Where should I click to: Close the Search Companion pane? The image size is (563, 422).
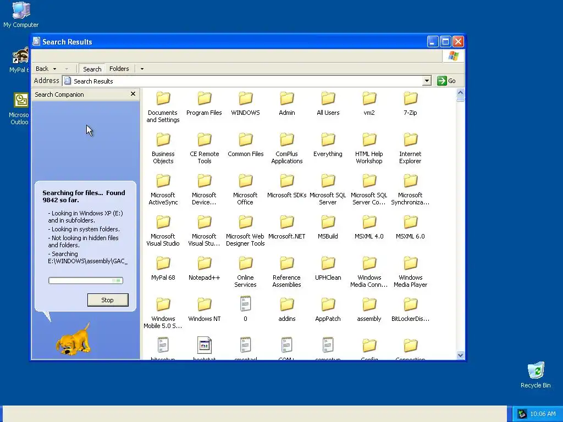[133, 93]
